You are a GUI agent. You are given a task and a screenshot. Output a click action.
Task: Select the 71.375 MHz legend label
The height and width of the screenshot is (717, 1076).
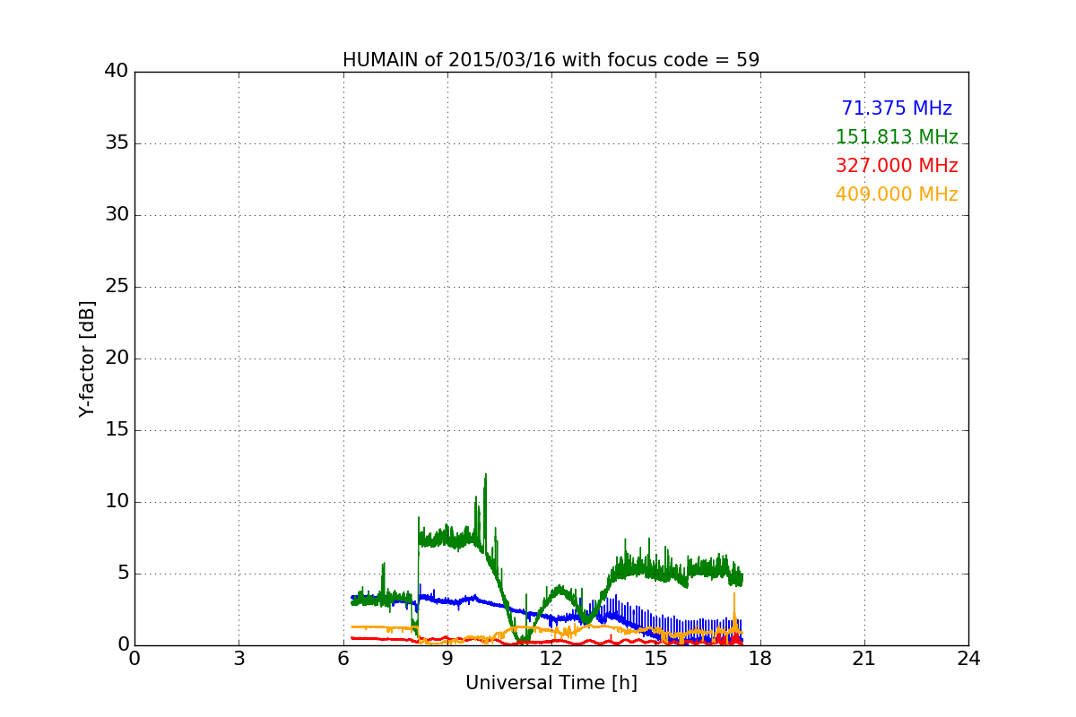(897, 108)
